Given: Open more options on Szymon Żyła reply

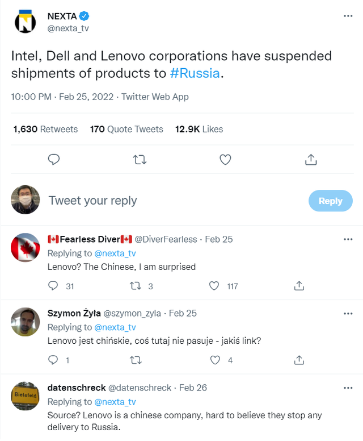Looking at the screenshot, I should [348, 313].
